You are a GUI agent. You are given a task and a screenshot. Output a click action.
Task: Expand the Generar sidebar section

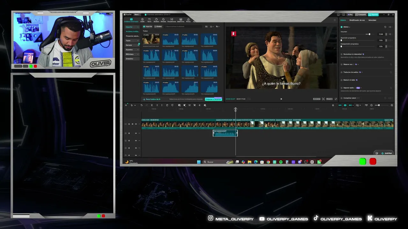pos(132,45)
